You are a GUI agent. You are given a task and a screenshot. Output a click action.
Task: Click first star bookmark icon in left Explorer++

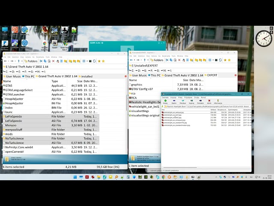pyautogui.click(x=99, y=61)
